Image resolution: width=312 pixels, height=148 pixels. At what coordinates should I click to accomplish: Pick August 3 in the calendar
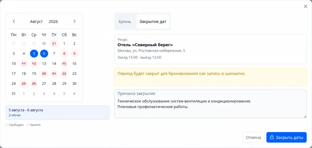(14, 54)
